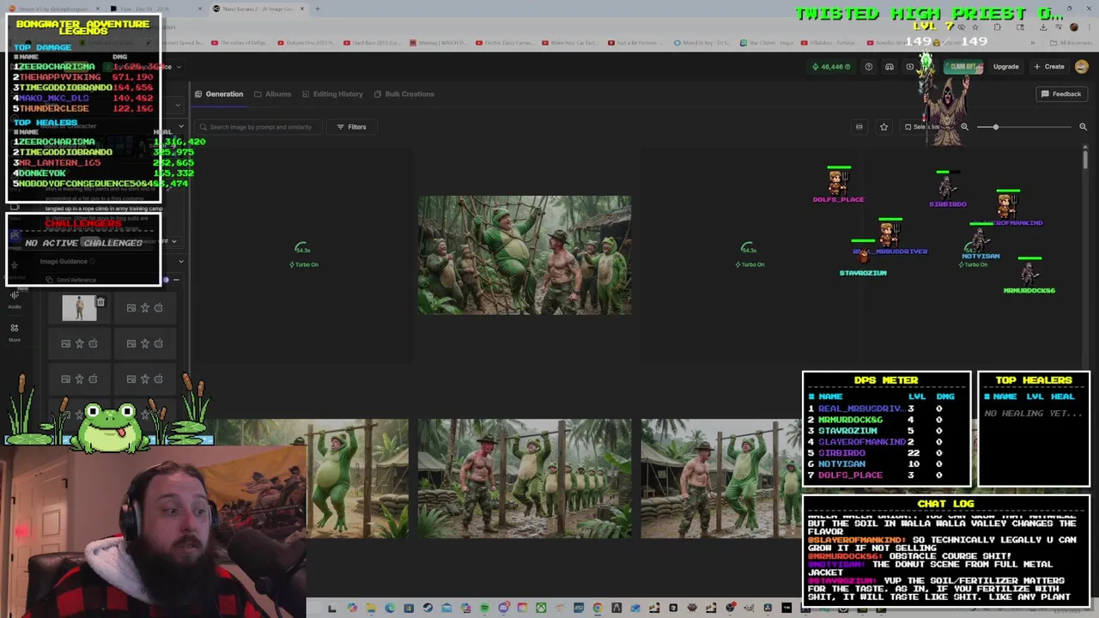Open the Bulk Creations tab
Viewport: 1099px width, 618px height.
pos(404,94)
